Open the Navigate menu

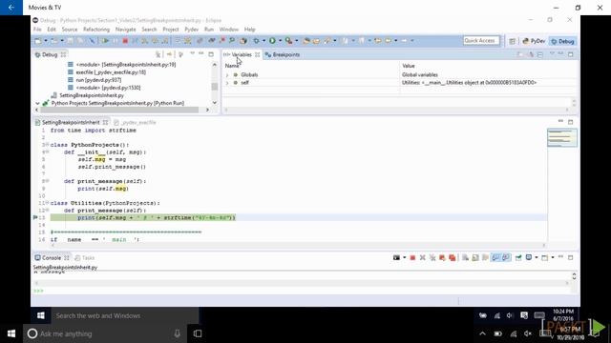pyautogui.click(x=125, y=30)
